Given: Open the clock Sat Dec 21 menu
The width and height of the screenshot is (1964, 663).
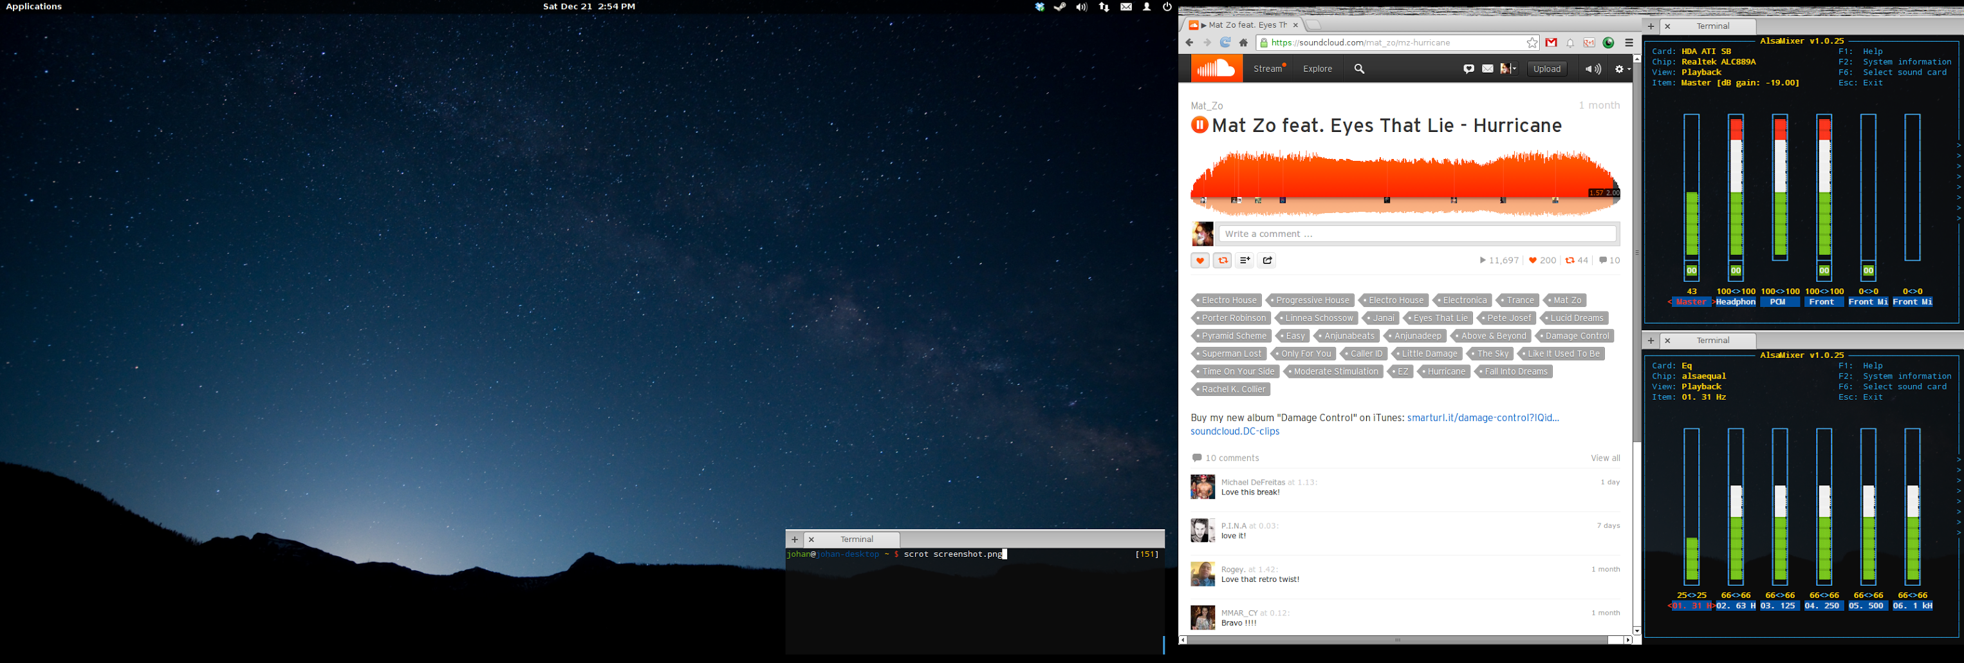Looking at the screenshot, I should click(589, 6).
